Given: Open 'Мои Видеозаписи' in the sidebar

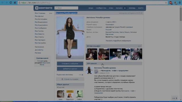Looking at the screenshot, I should (x=41, y=22).
